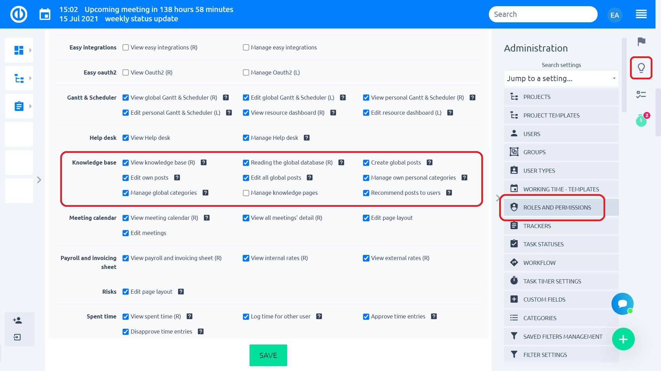Enable the Manage knowledge pages checkbox

point(246,193)
